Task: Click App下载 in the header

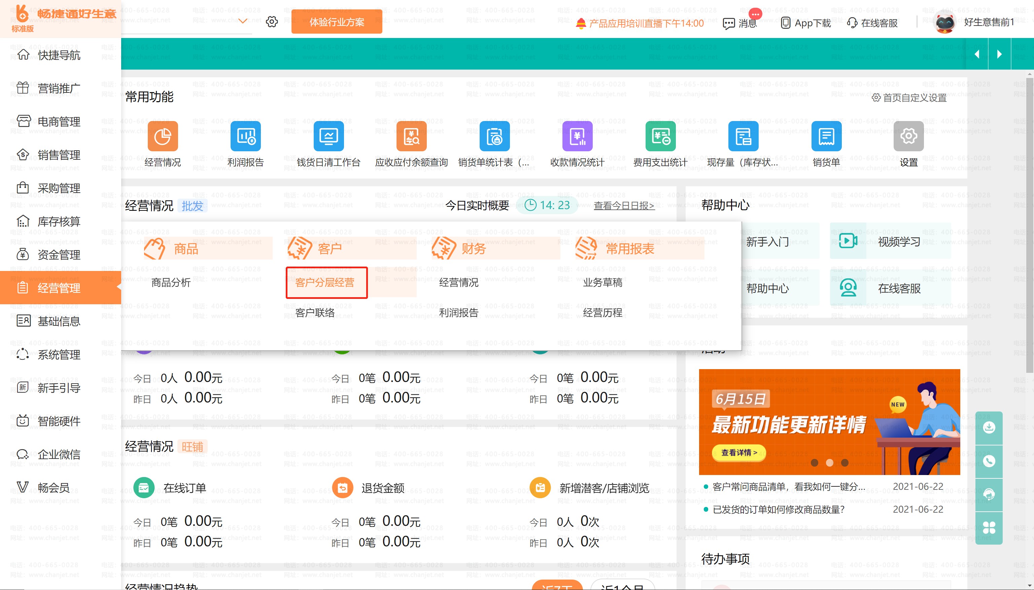Action: coord(805,23)
